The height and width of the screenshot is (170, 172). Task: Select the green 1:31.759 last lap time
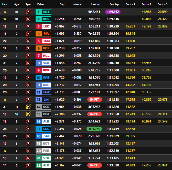[x=94, y=129]
